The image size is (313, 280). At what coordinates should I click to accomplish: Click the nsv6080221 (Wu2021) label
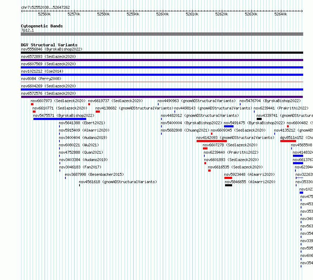(x=79, y=145)
